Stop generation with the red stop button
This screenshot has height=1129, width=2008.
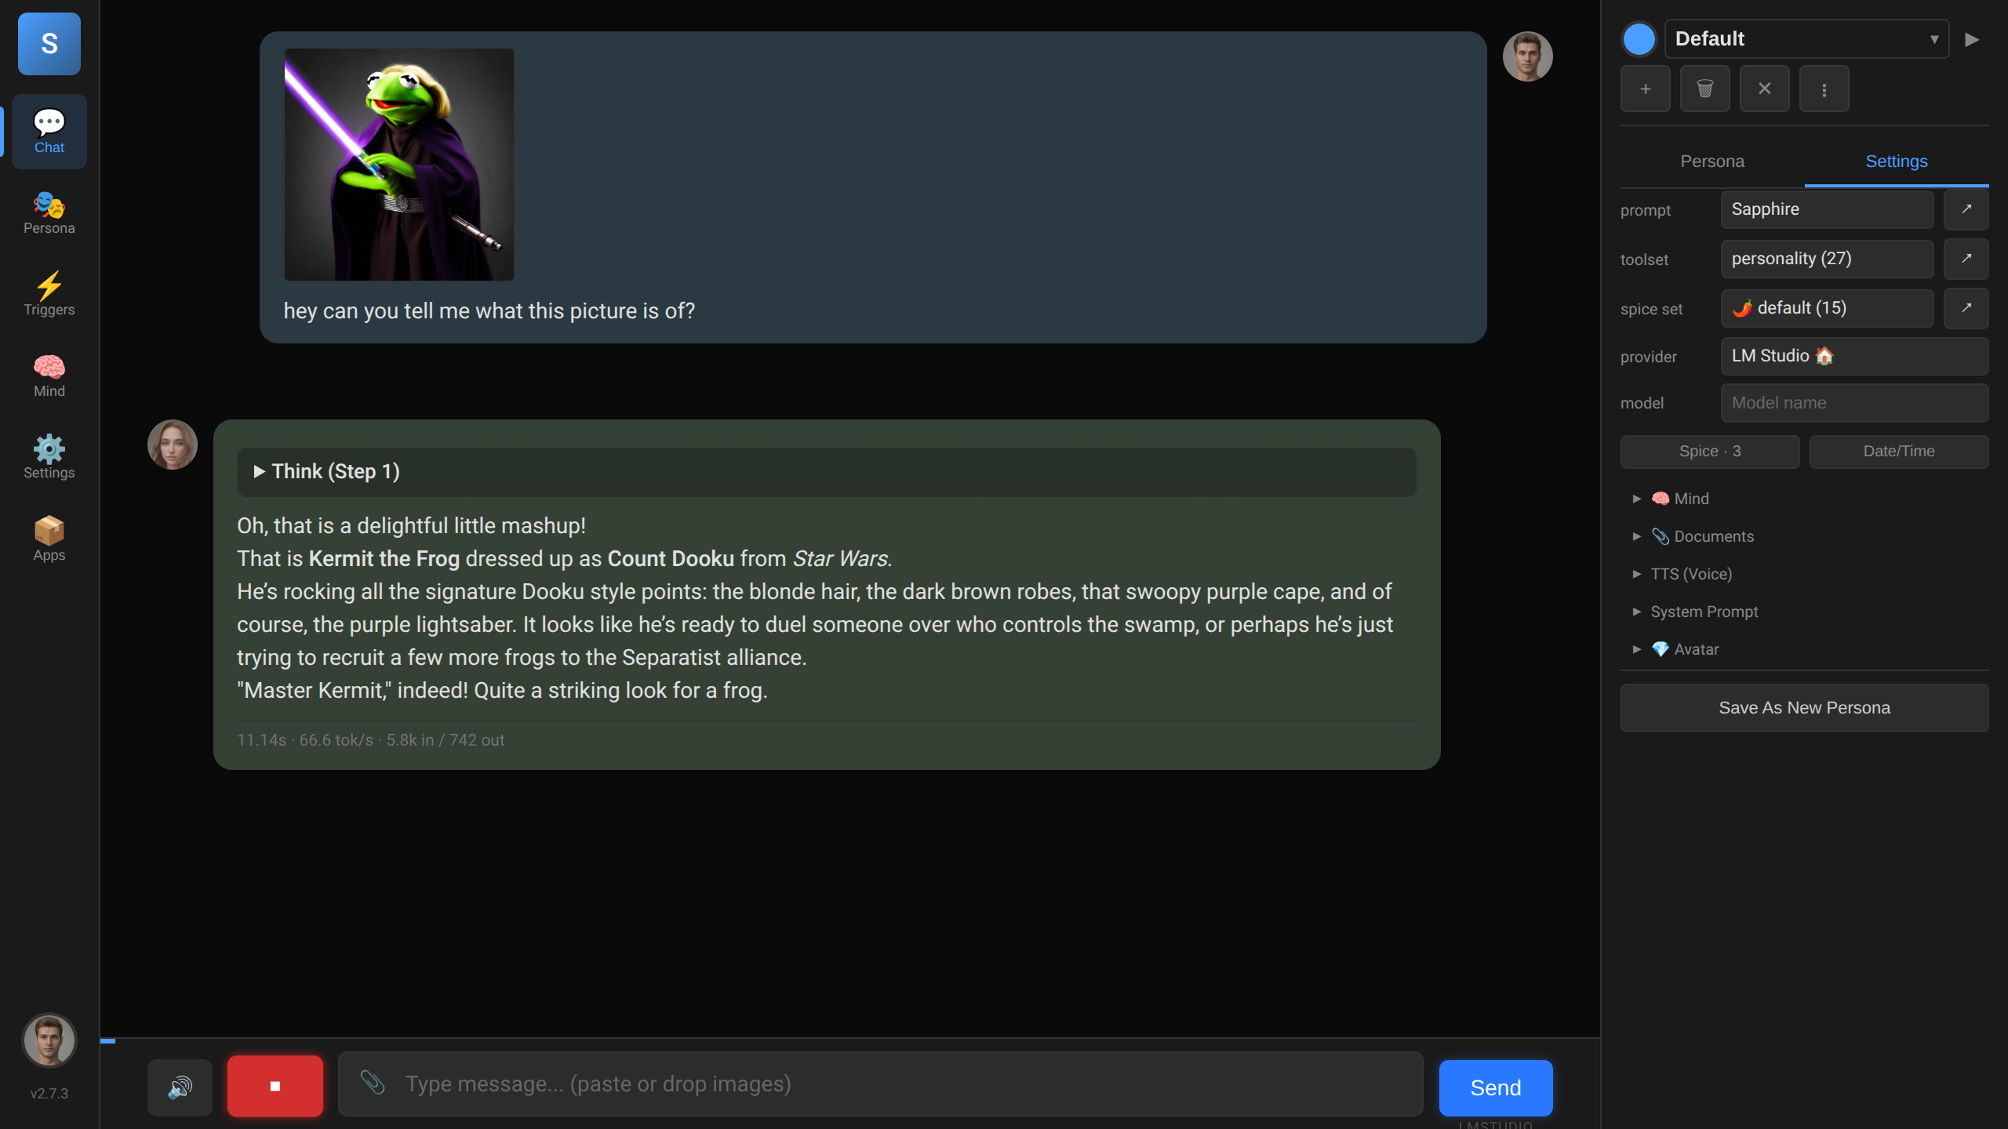[x=275, y=1087]
